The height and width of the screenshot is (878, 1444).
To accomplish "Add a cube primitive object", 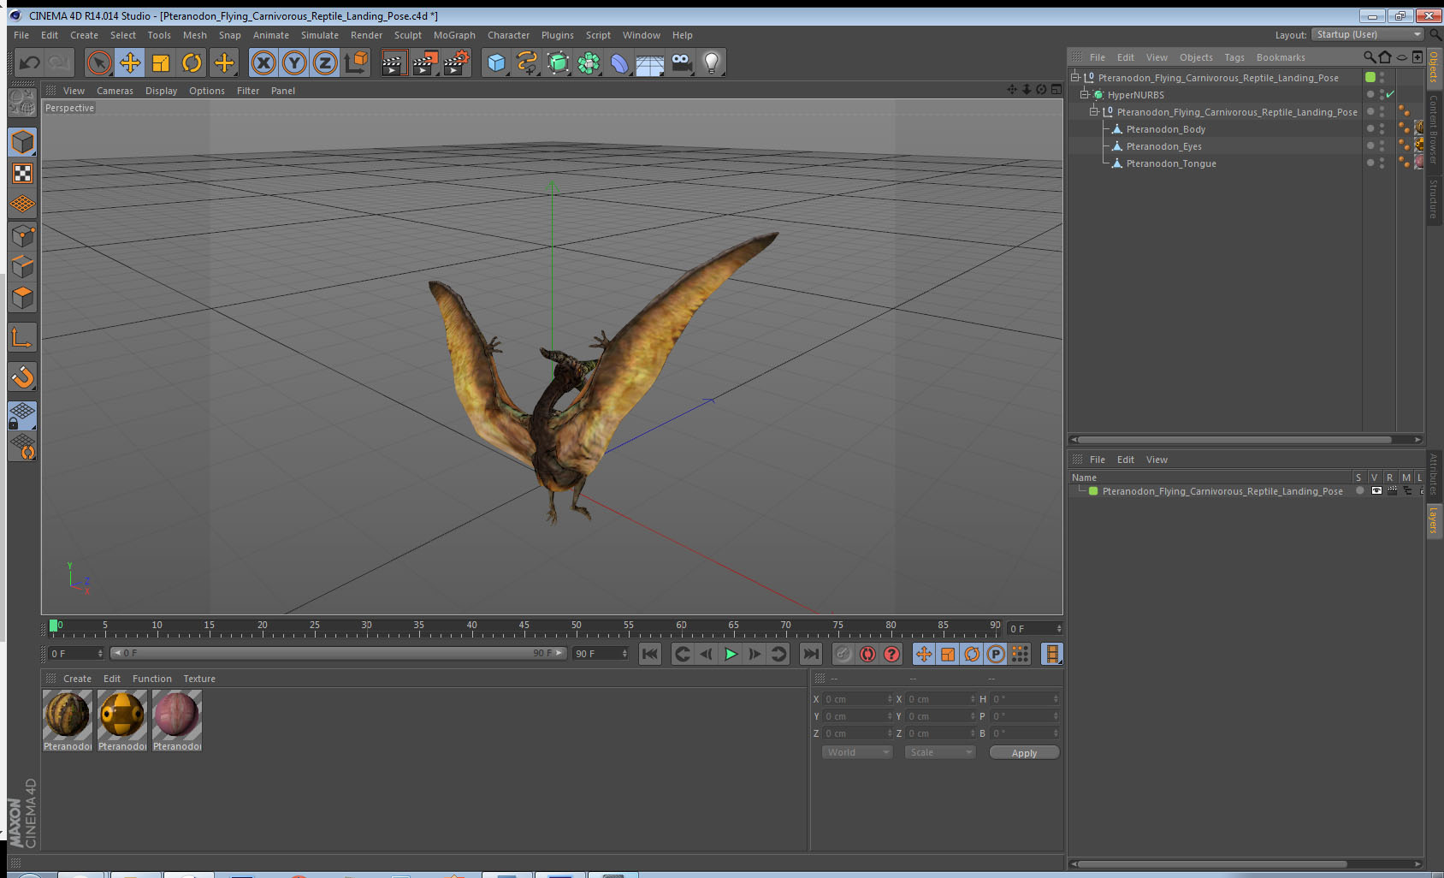I will [496, 62].
